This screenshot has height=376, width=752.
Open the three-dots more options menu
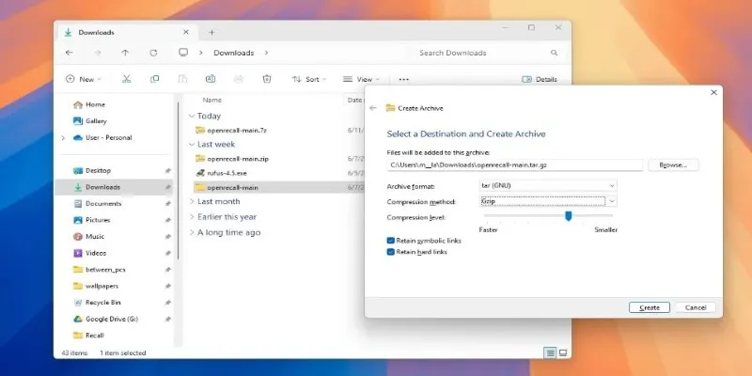tap(404, 79)
